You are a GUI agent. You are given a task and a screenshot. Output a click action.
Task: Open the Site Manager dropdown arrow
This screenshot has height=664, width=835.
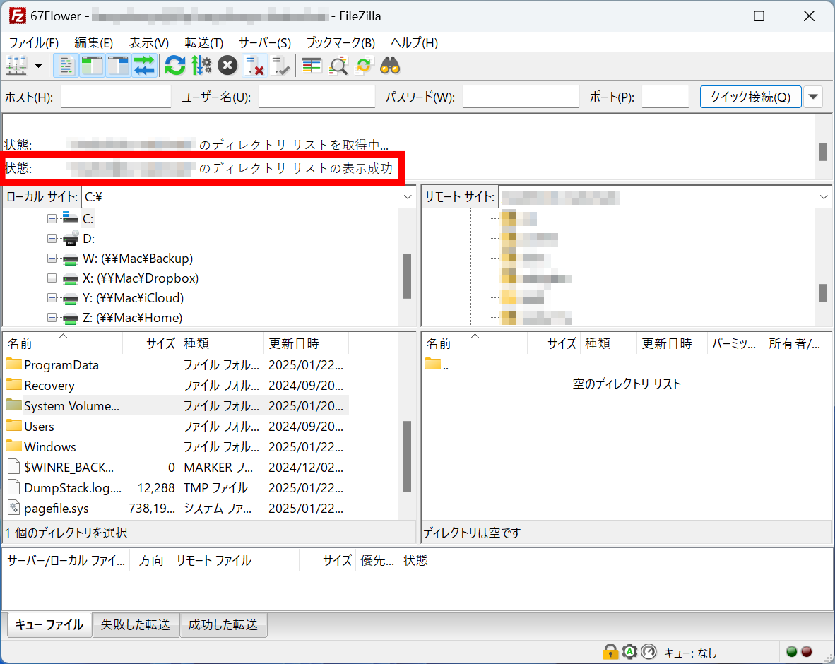pos(38,66)
